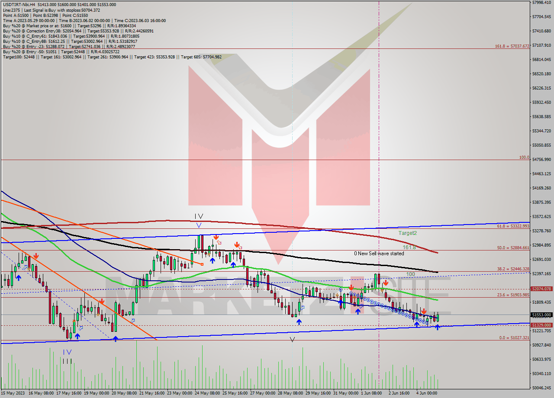Select the '0 New Sell wave started' label
Image resolution: width=554 pixels, height=398 pixels.
(x=379, y=254)
